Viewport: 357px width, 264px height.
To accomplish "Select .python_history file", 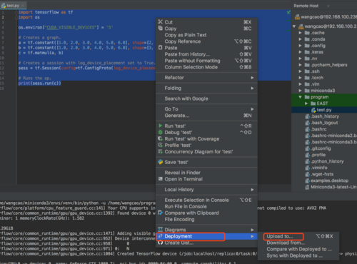I will click(327, 161).
